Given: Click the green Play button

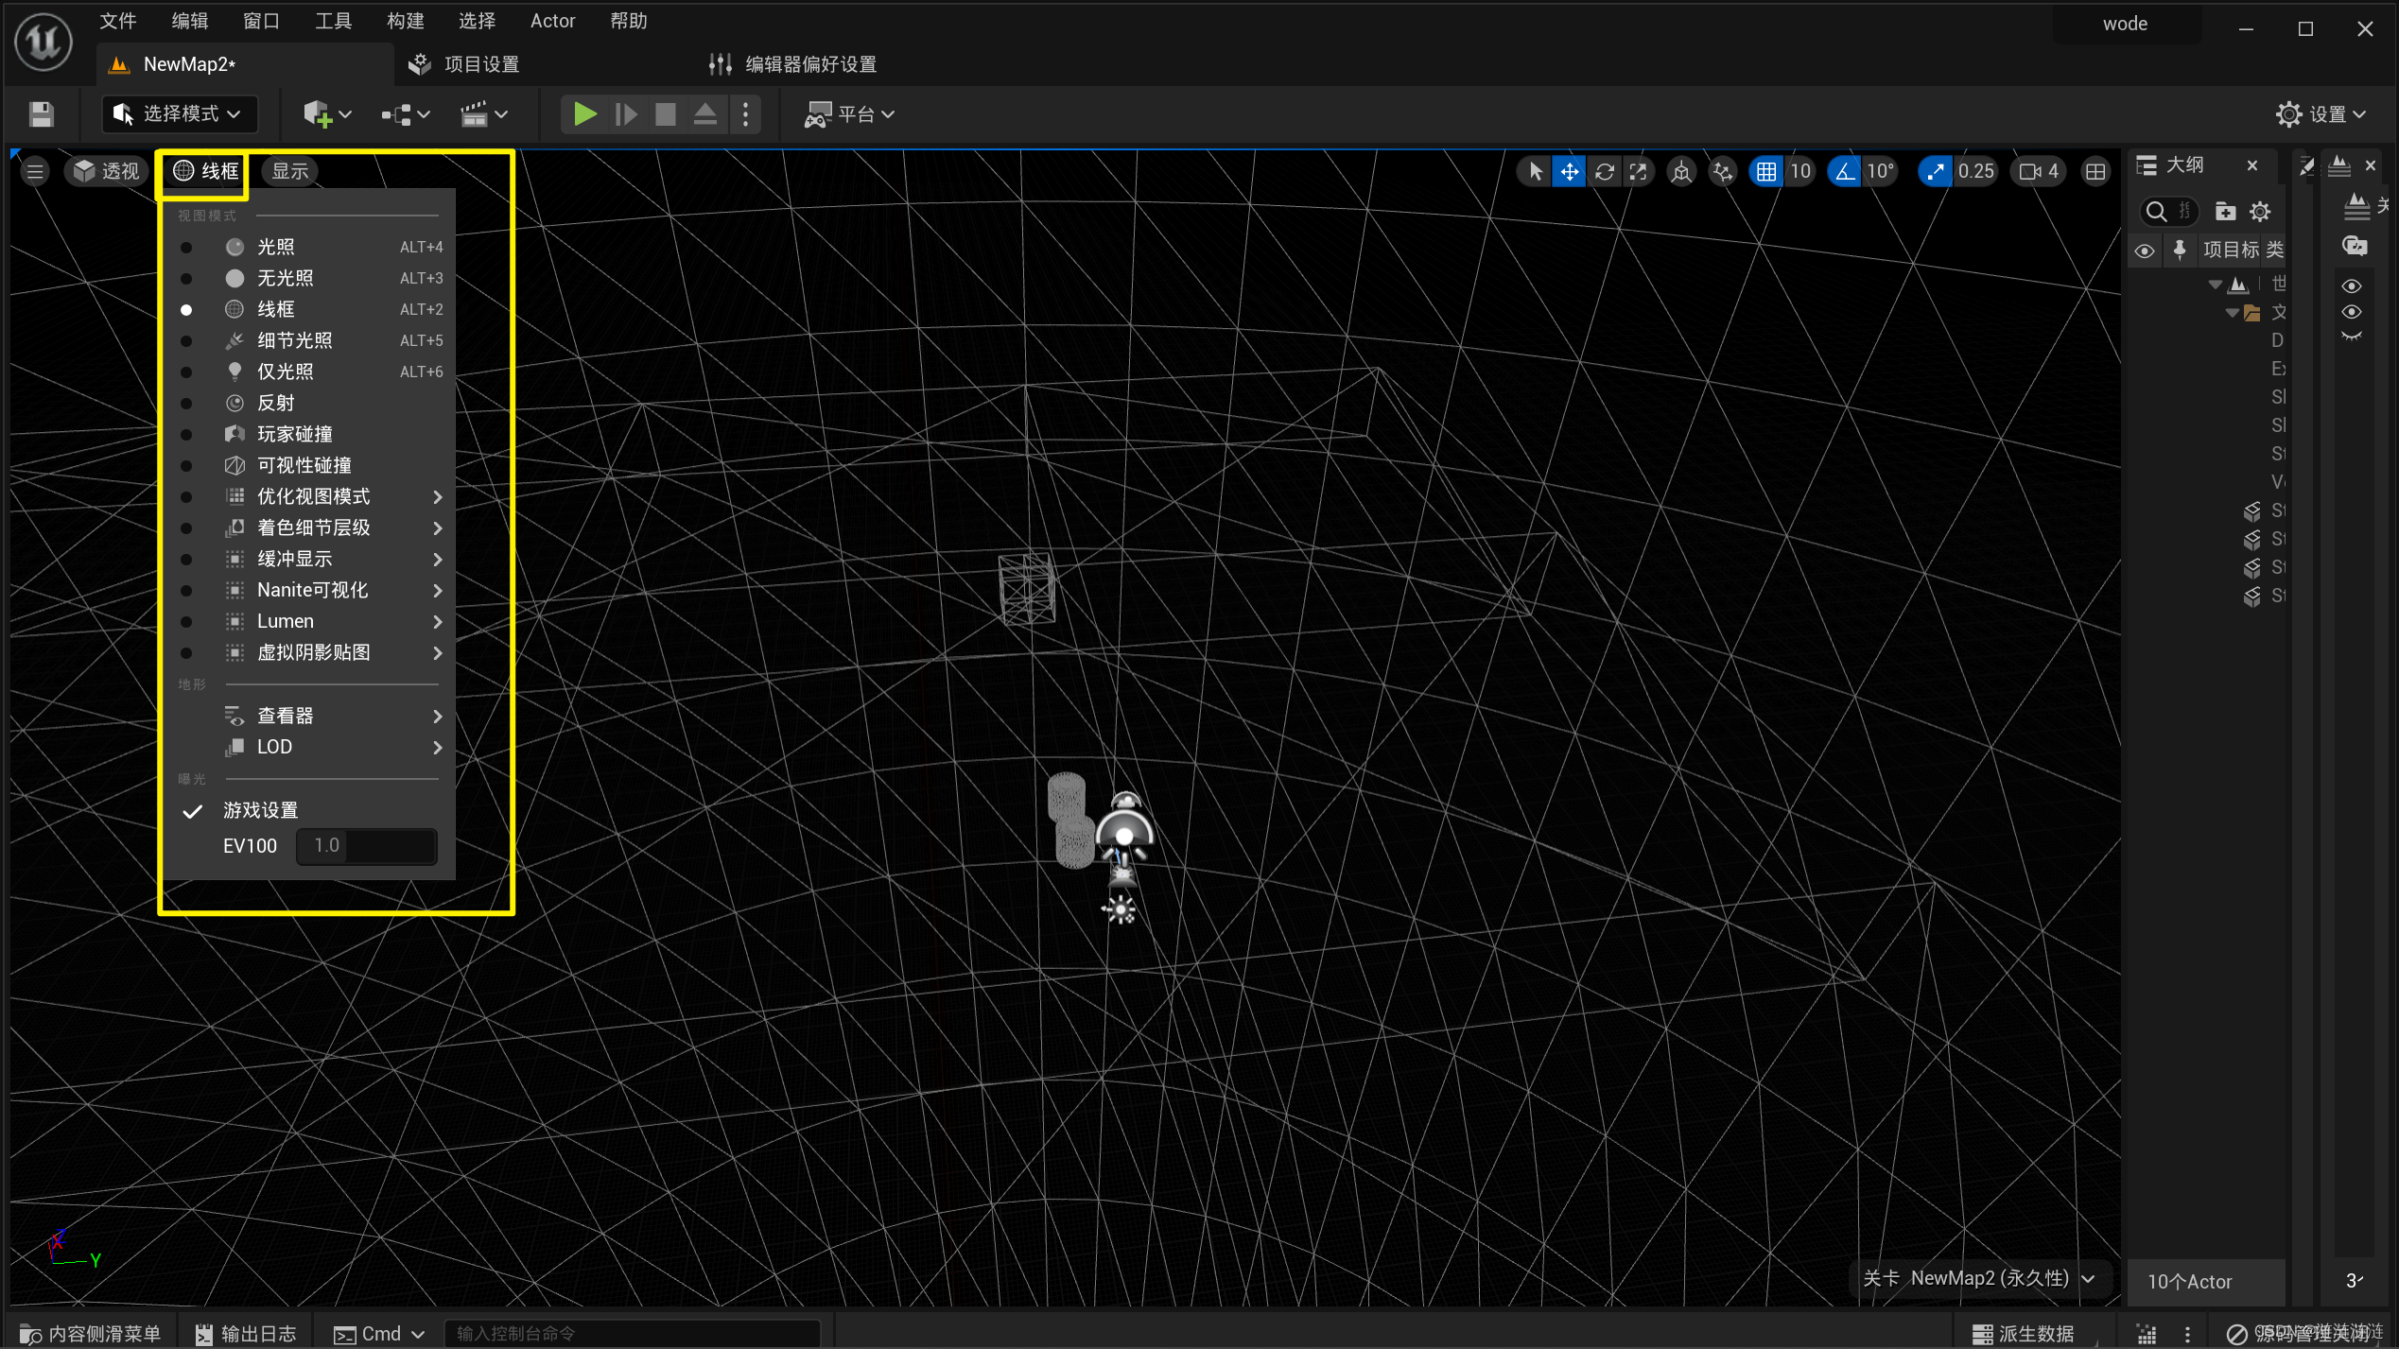Looking at the screenshot, I should [584, 114].
